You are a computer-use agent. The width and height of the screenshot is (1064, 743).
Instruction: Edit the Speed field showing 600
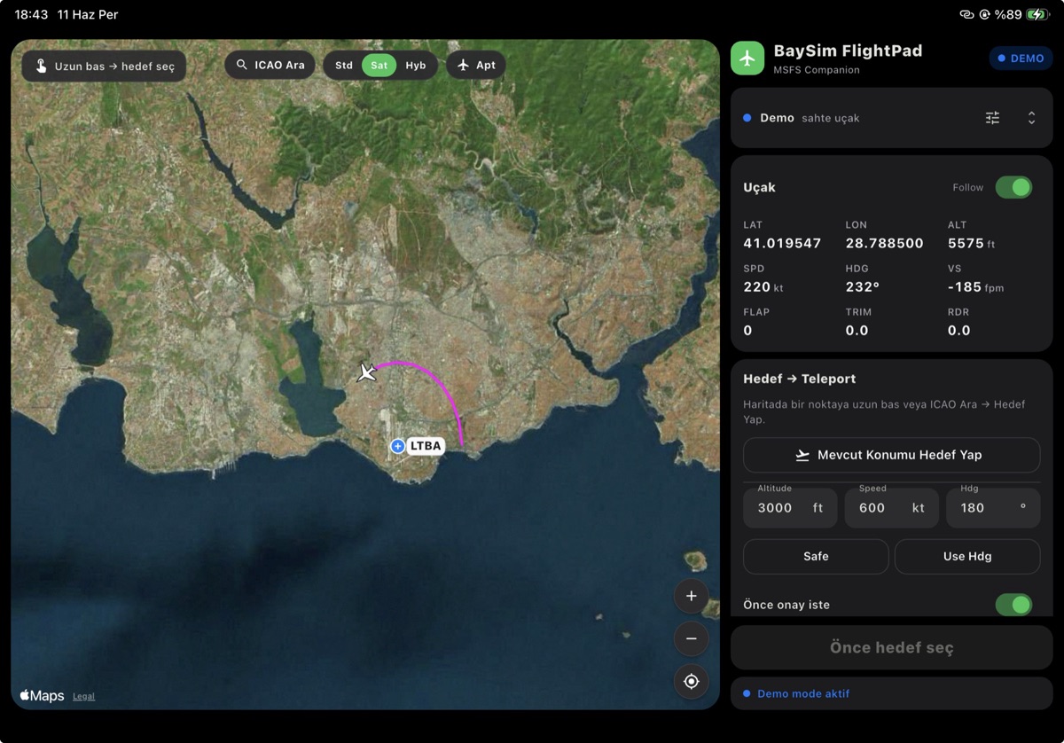click(891, 508)
